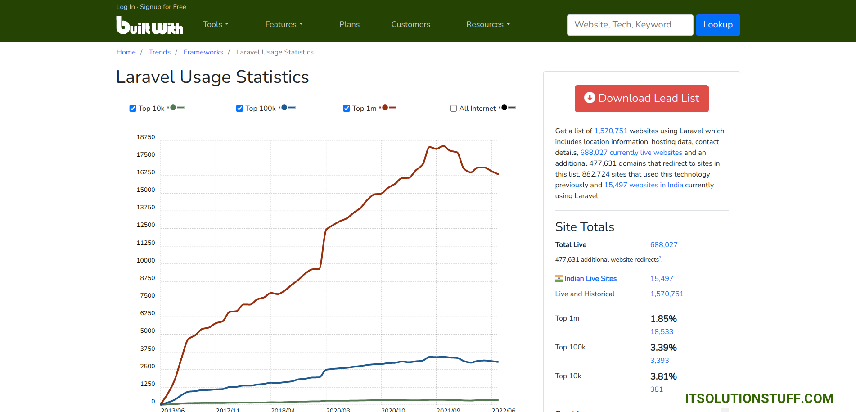Click the India flag icon
The height and width of the screenshot is (412, 856).
[x=559, y=278]
